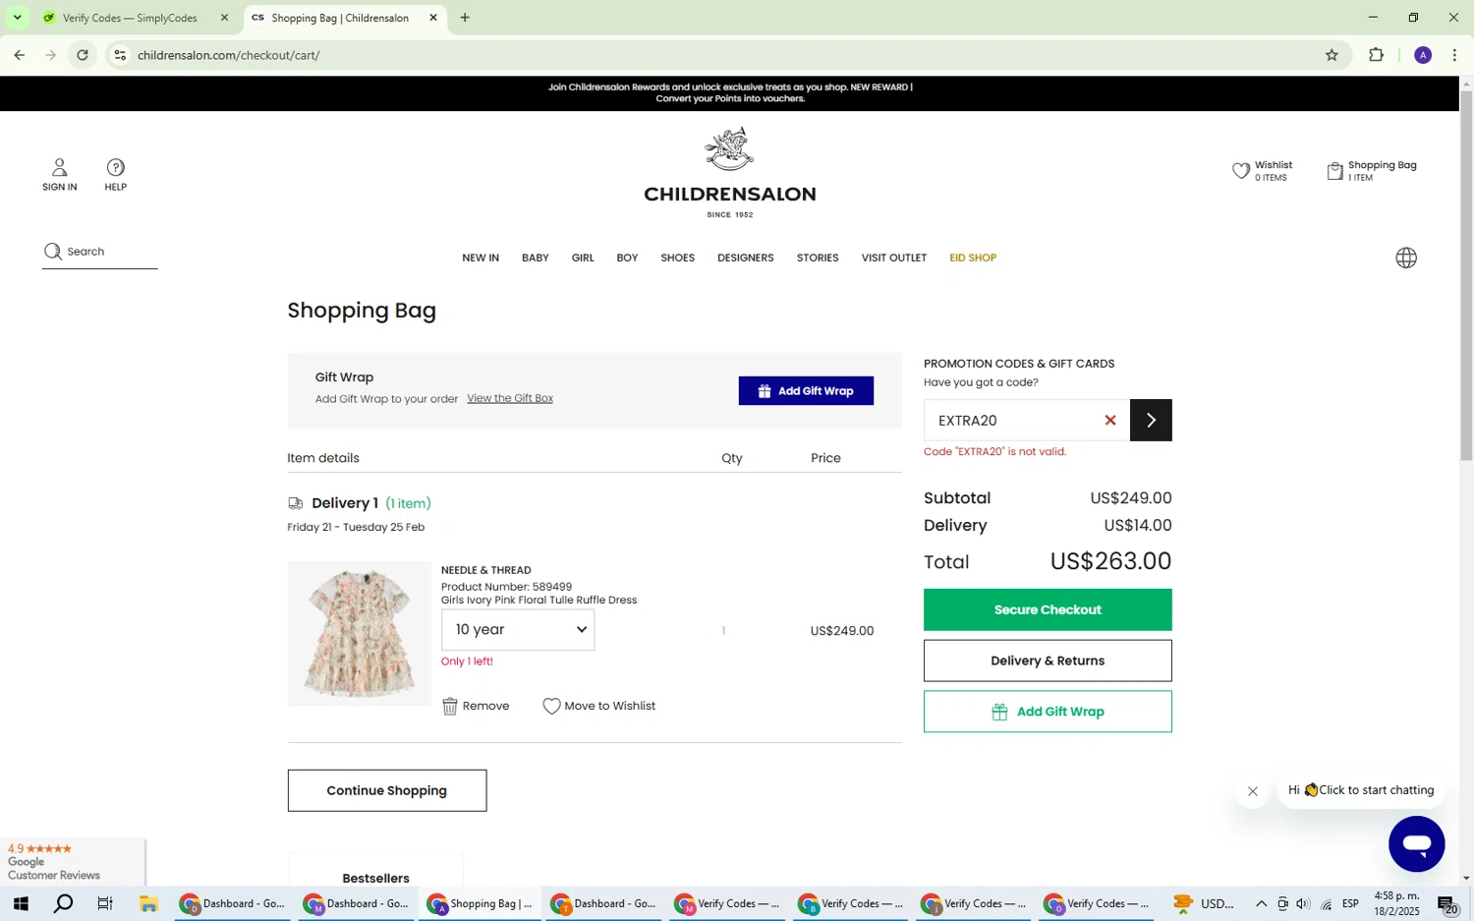Open the Shopping Bag icon in header

[x=1334, y=171]
